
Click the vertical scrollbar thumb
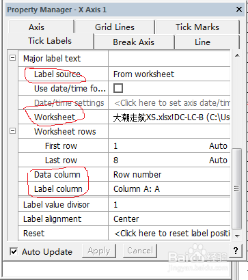[x=237, y=188]
